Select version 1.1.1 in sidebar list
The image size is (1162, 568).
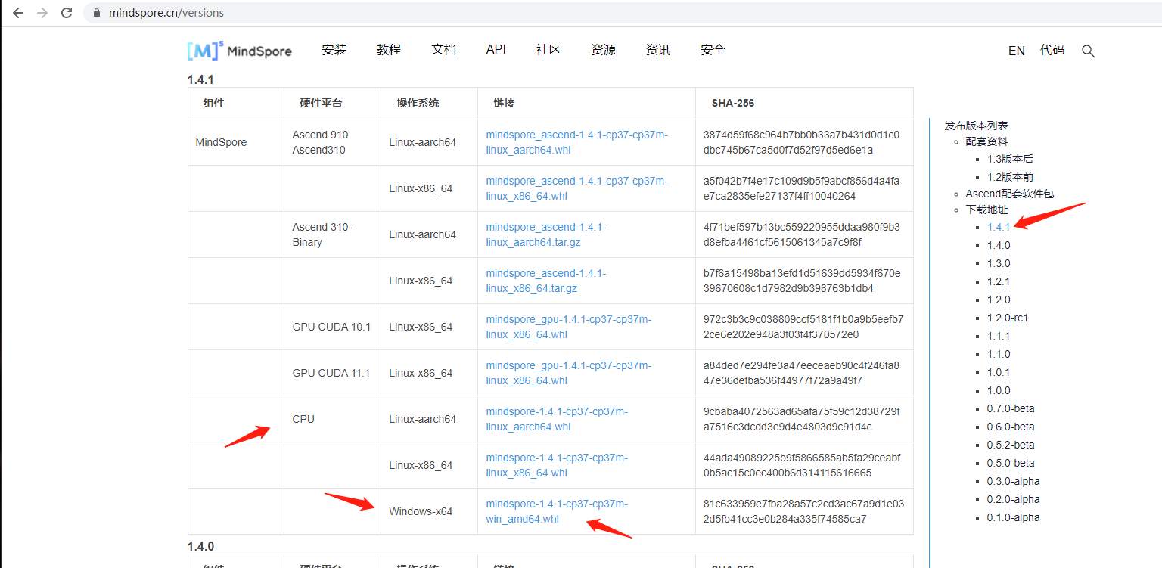[x=999, y=336]
